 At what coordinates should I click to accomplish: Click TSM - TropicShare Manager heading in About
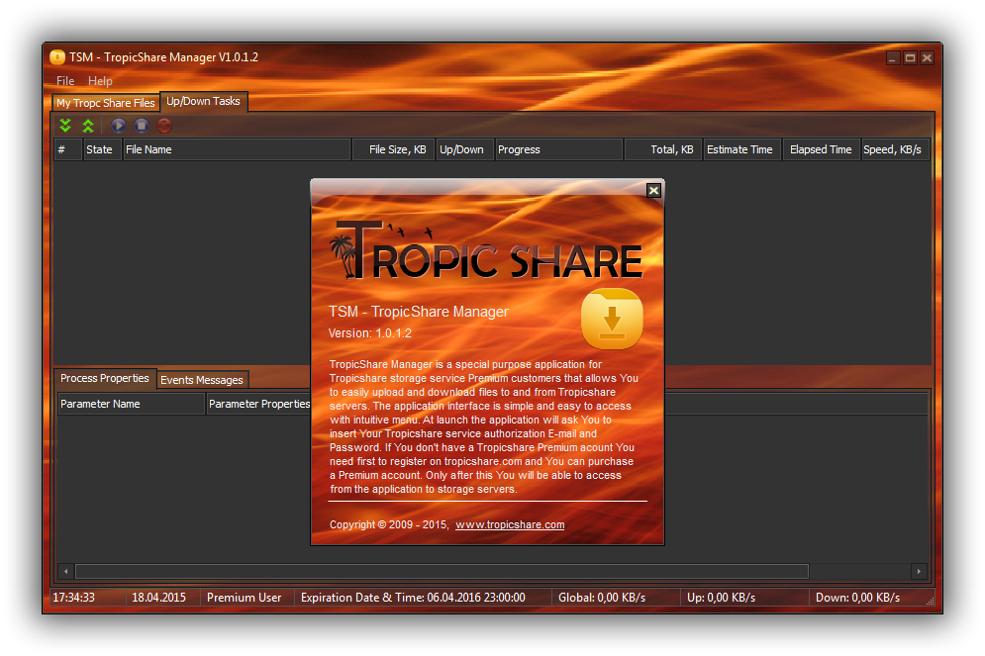[419, 312]
